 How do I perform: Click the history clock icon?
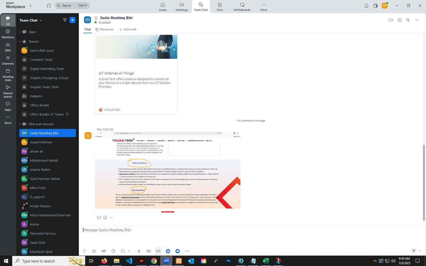[49, 6]
